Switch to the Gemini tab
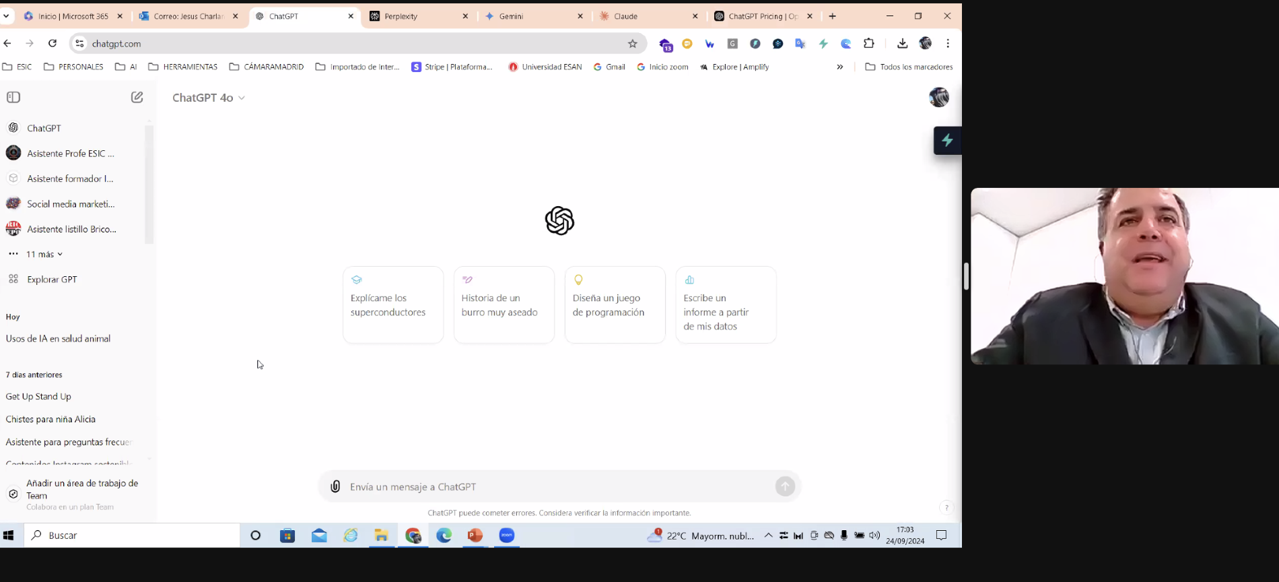 click(534, 16)
